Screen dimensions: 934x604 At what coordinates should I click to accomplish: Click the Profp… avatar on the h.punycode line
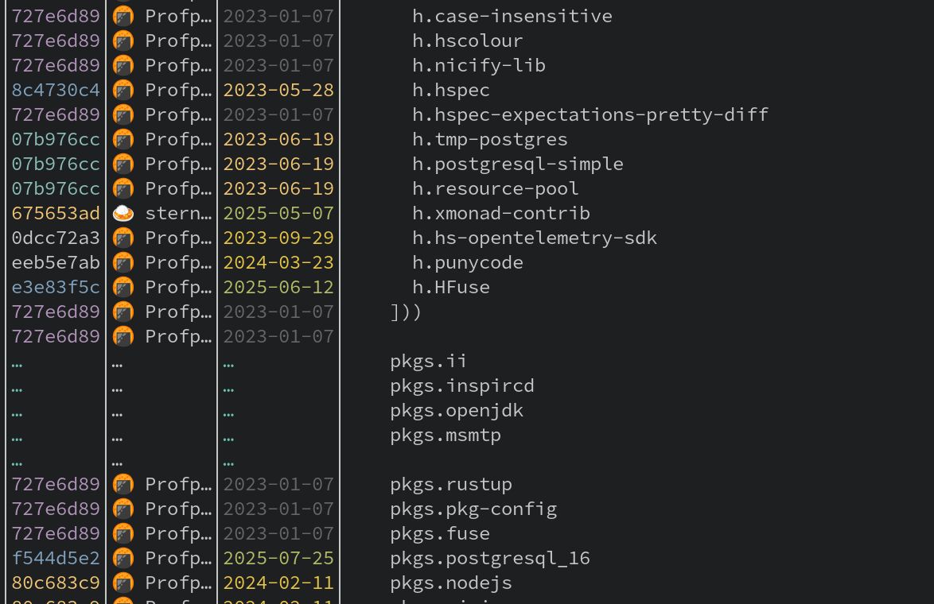pos(123,262)
